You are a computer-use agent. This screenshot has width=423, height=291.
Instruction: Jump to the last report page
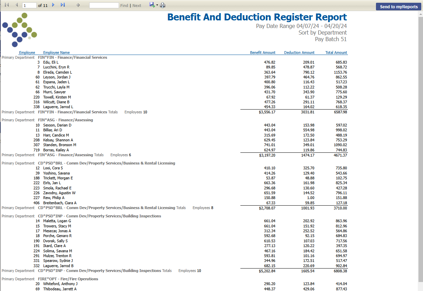point(63,5)
